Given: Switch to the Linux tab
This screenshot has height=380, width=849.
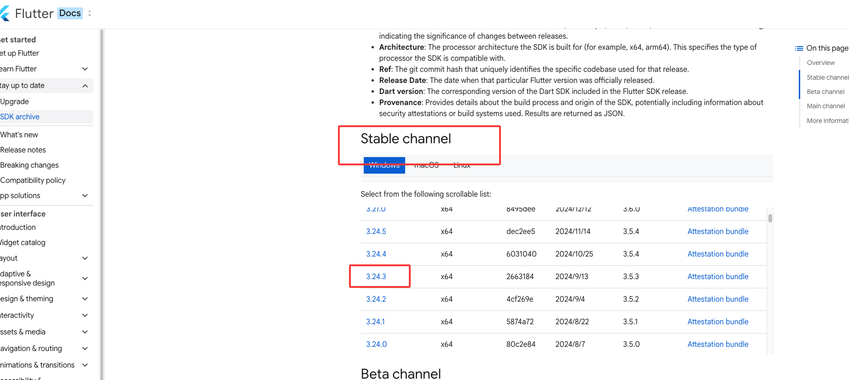Looking at the screenshot, I should (461, 165).
